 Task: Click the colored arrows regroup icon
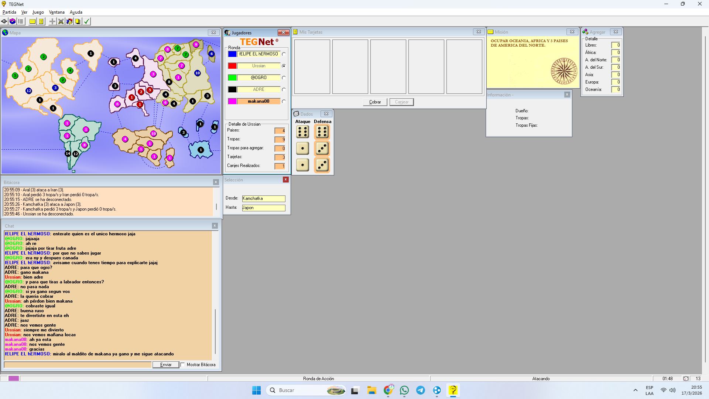coord(69,21)
